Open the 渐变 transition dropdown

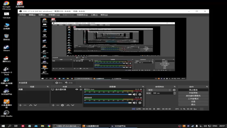coord(159,90)
